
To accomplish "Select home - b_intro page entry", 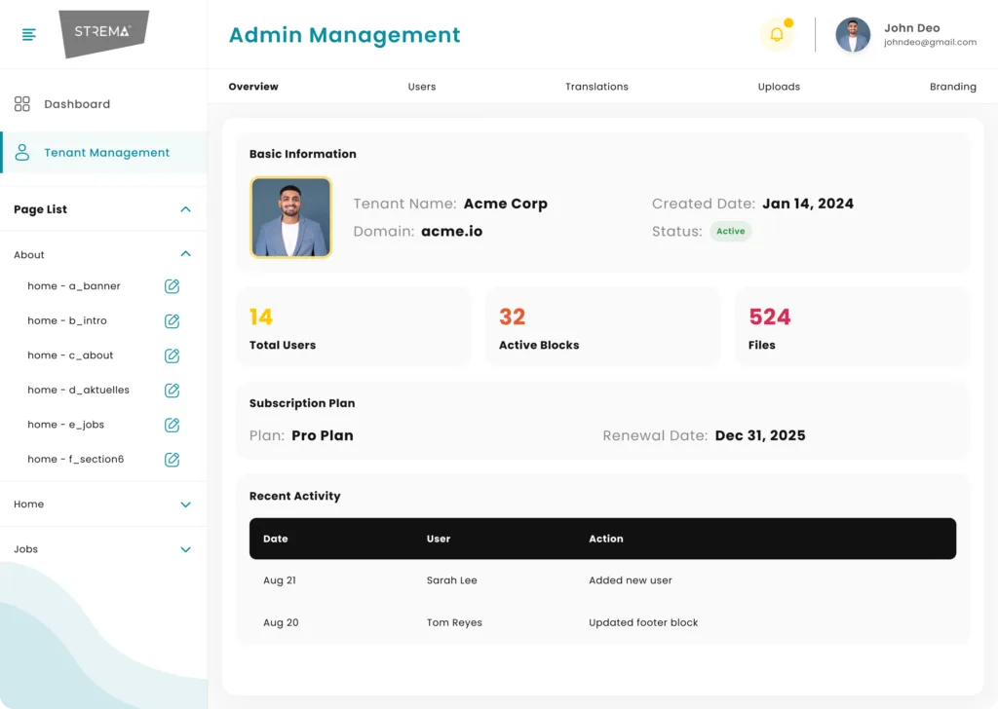I will tap(67, 320).
